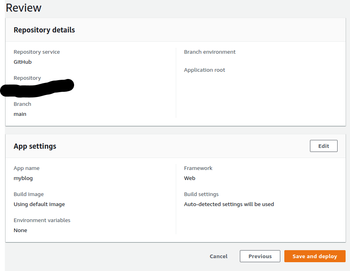Select the Using default image text
The height and width of the screenshot is (271, 350).
[x=39, y=204]
